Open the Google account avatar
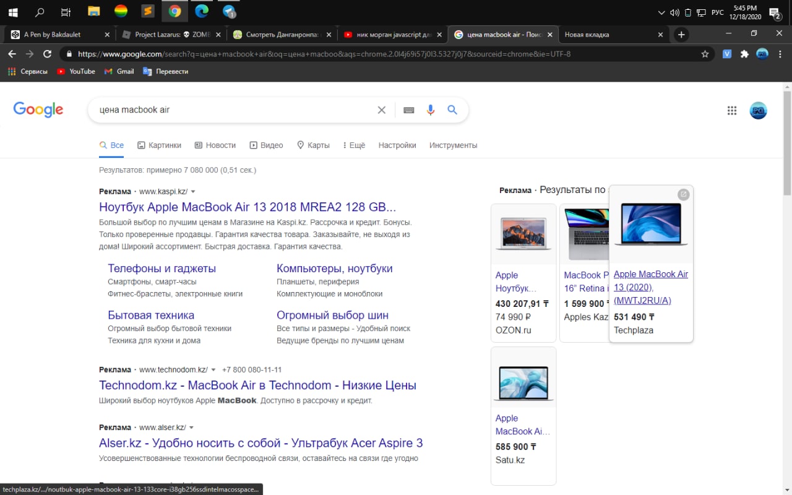Image resolution: width=792 pixels, height=495 pixels. (x=759, y=110)
